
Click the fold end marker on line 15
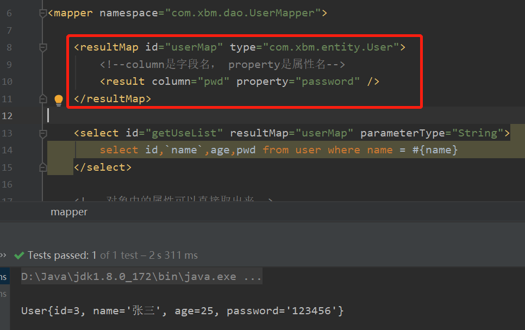pyautogui.click(x=43, y=167)
